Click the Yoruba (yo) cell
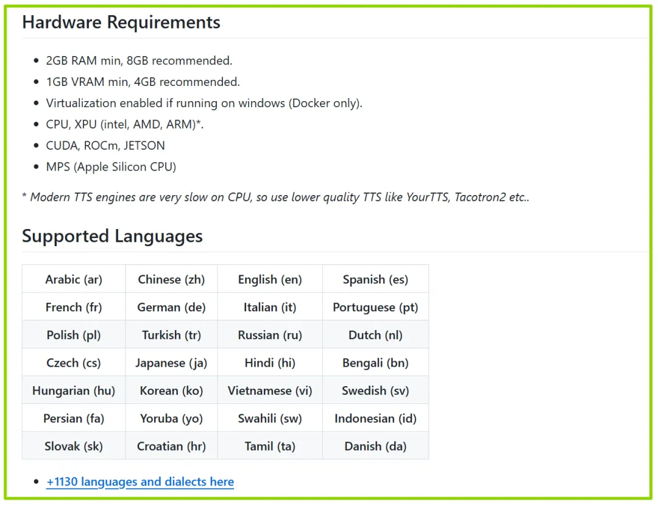This screenshot has width=658, height=508. tap(171, 418)
